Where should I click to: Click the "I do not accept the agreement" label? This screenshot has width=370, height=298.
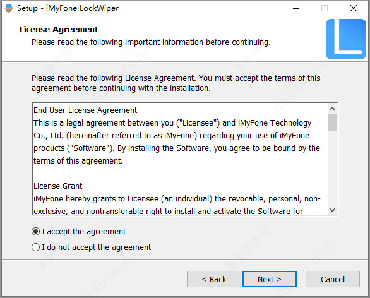click(96, 247)
